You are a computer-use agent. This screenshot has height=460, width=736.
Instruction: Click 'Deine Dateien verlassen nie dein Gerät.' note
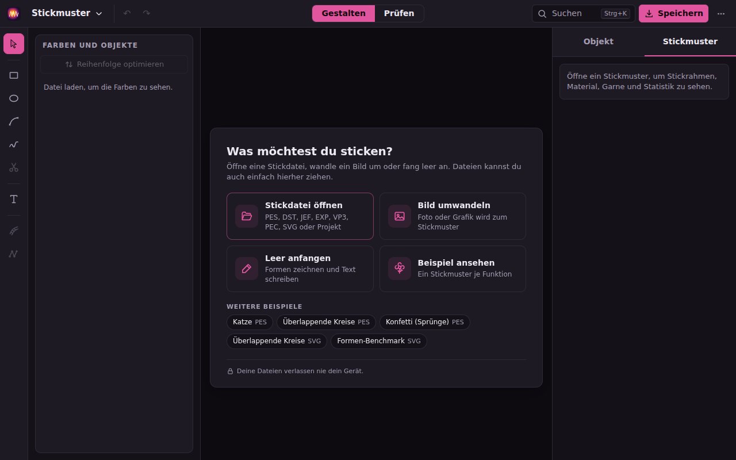(300, 371)
